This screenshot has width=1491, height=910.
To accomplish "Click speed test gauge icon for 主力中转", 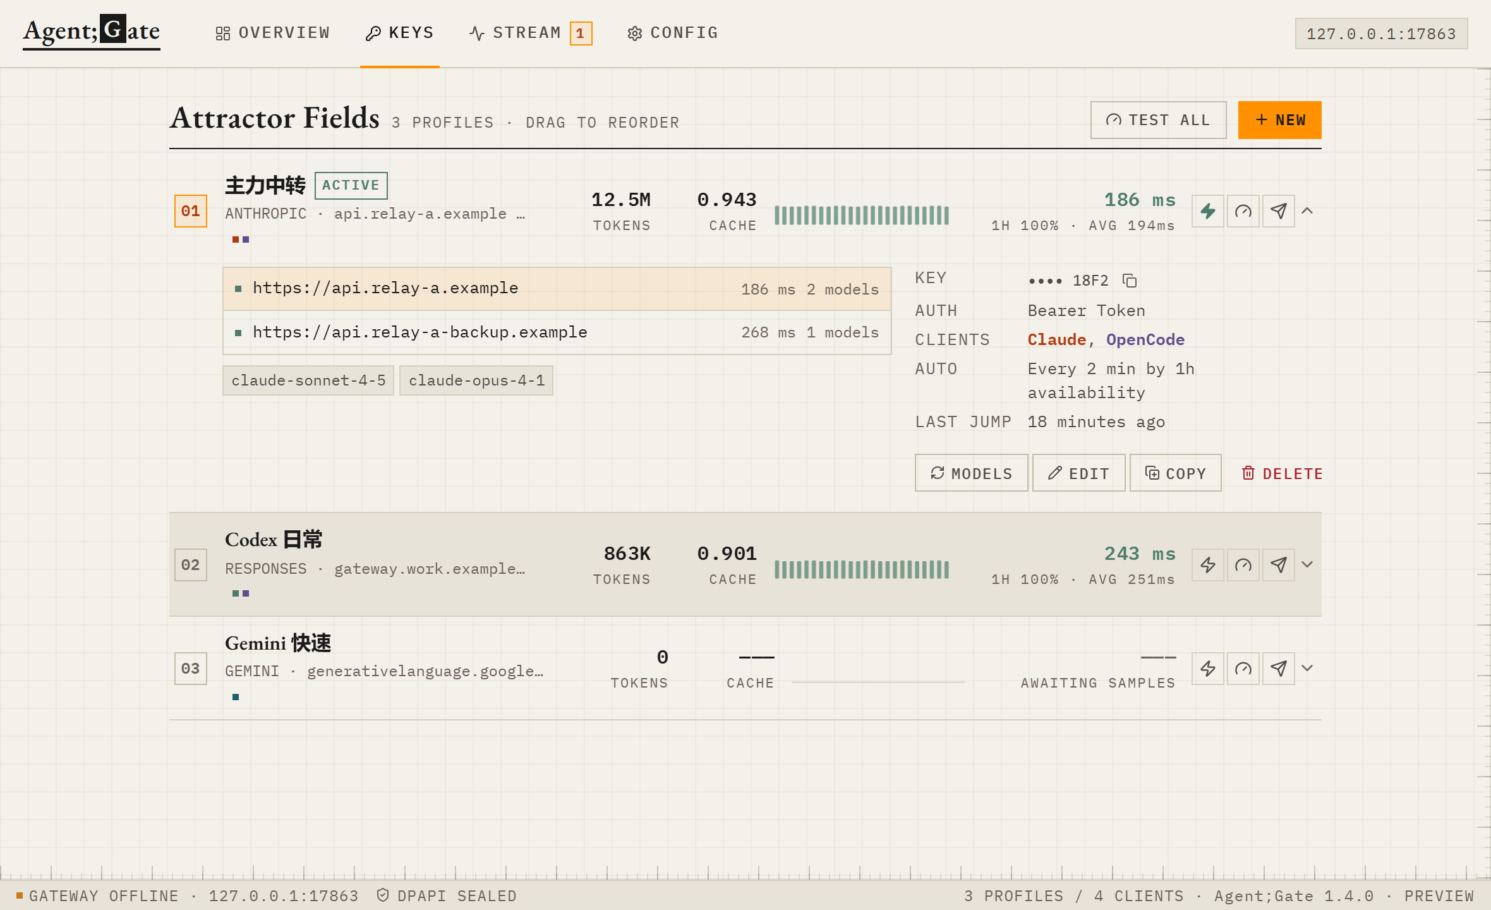I will click(1243, 211).
